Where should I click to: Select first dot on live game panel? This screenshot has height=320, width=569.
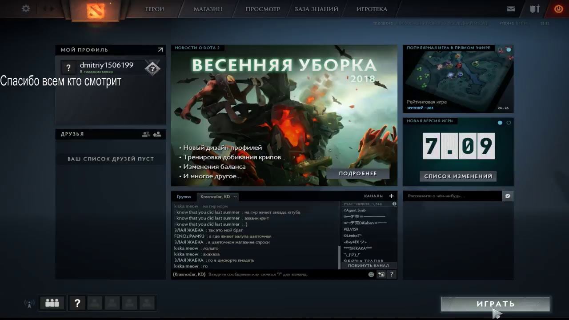pyautogui.click(x=500, y=50)
